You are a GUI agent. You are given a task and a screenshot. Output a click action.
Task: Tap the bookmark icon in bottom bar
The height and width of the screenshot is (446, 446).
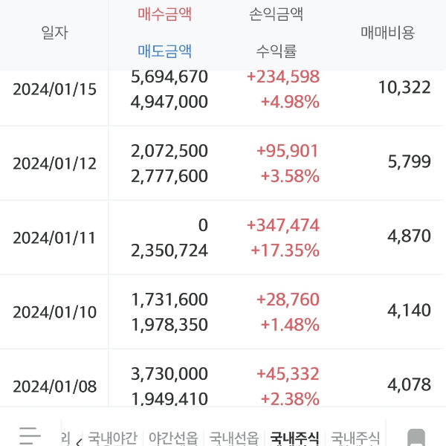[x=416, y=436]
